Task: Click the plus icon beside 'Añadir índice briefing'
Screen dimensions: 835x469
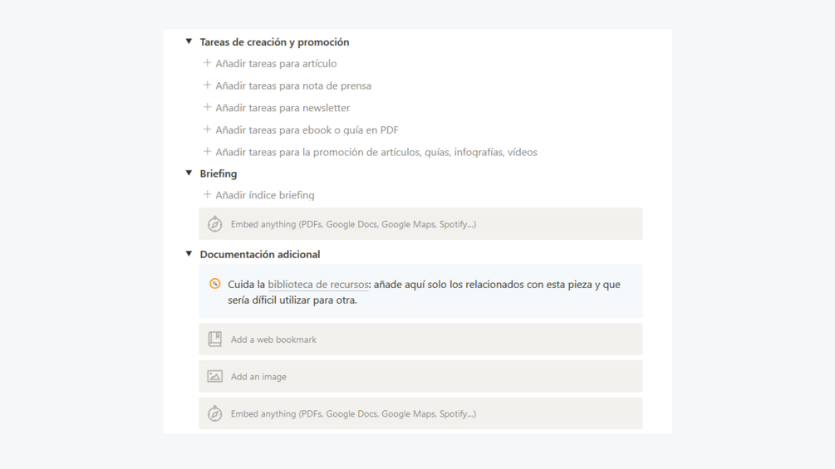Action: coord(208,195)
